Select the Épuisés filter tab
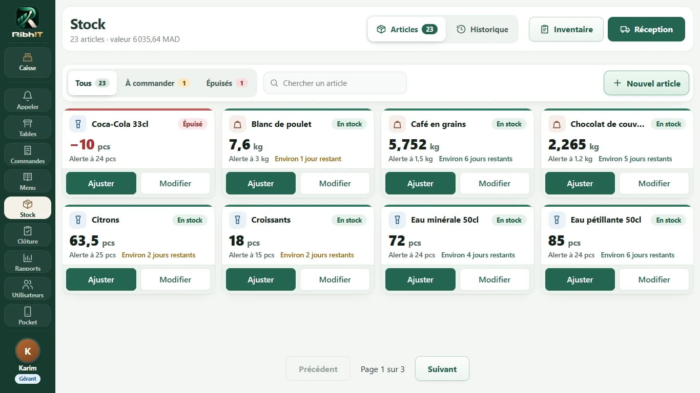 tap(227, 83)
